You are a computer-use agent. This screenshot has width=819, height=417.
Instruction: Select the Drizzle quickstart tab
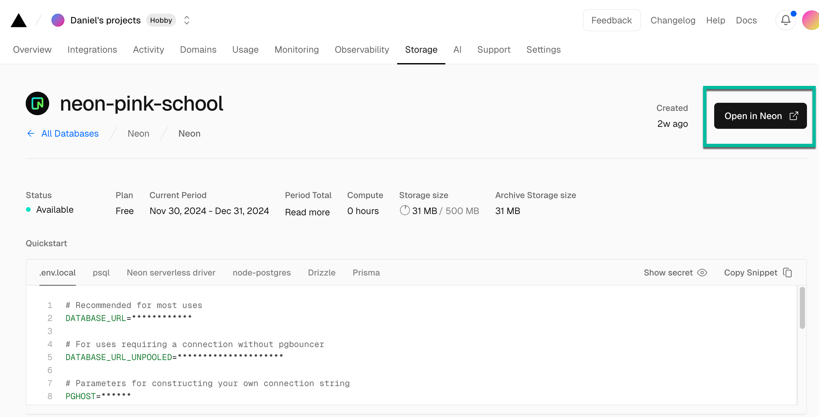(x=322, y=273)
